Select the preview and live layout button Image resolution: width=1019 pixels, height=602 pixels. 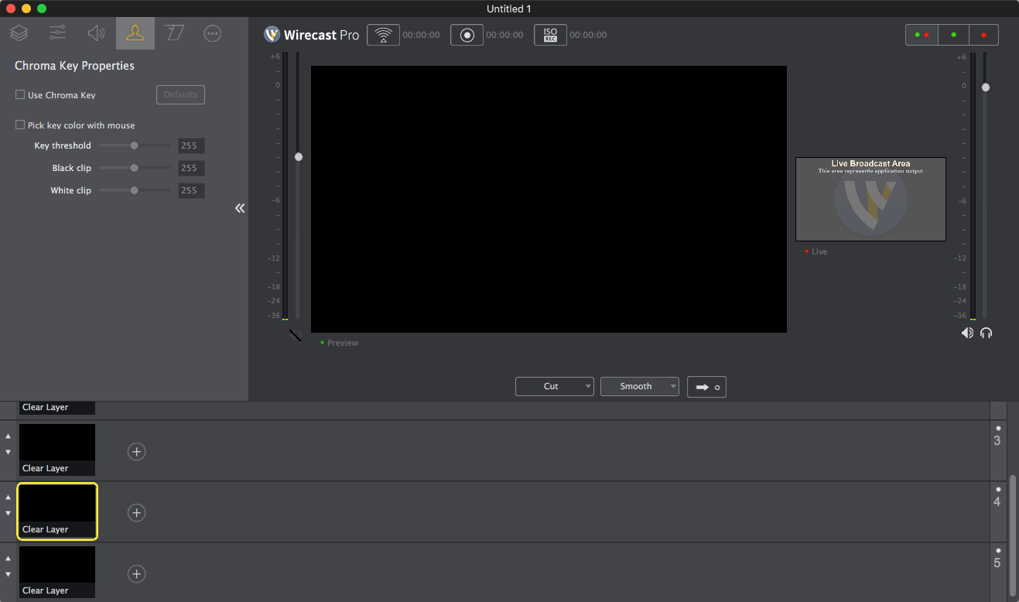pyautogui.click(x=922, y=35)
